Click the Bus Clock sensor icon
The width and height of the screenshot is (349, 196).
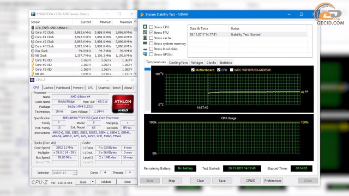[x=33, y=51]
